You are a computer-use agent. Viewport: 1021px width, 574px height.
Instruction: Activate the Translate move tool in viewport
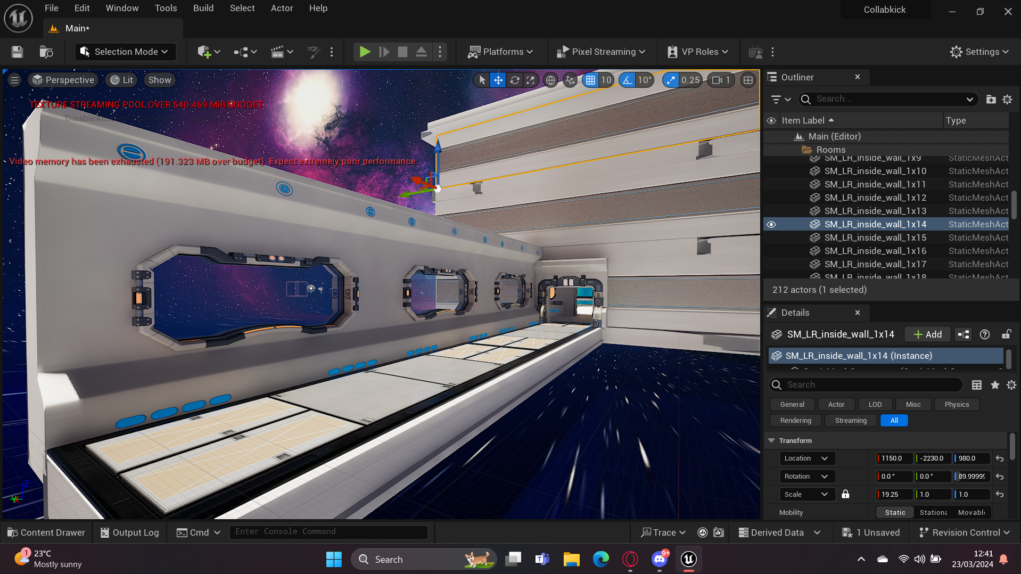tap(498, 80)
